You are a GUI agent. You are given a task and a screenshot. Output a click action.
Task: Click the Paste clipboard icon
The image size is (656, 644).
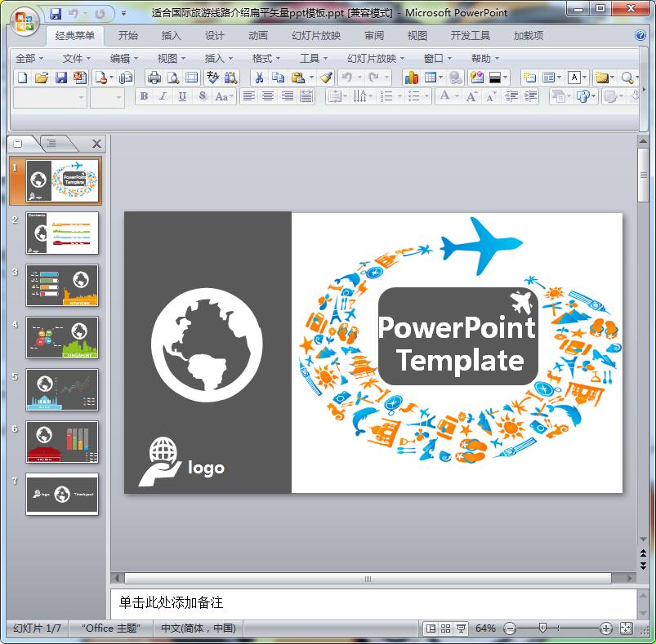coord(297,78)
